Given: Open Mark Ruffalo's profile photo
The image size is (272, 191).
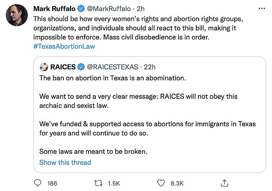Looking at the screenshot, I should pos(17,15).
